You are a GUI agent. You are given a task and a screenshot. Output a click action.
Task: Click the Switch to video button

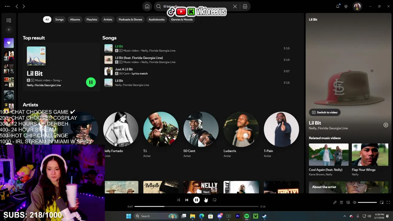pos(325,112)
